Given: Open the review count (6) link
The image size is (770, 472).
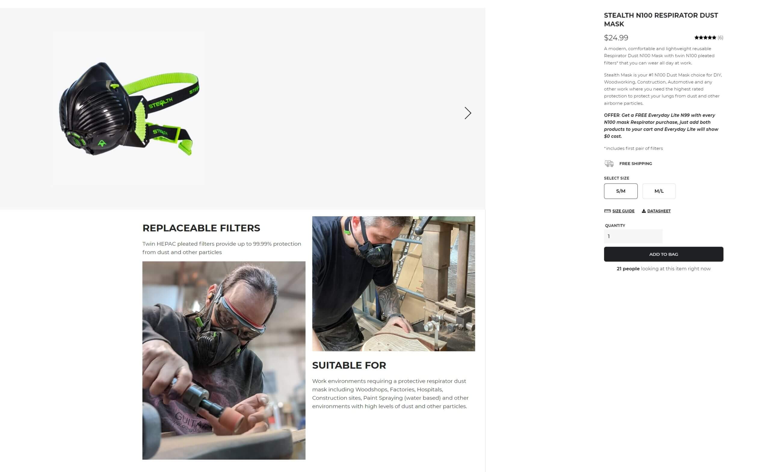Looking at the screenshot, I should coord(720,38).
